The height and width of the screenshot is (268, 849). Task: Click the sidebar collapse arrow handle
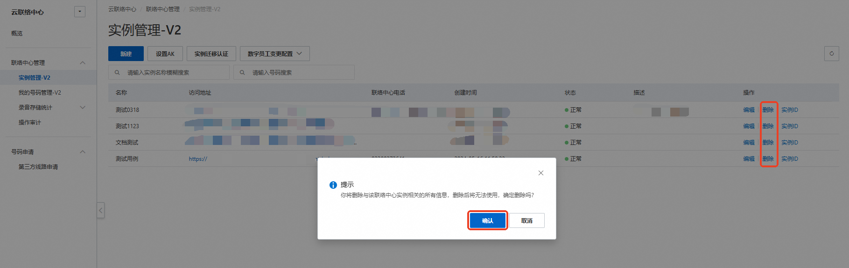100,210
